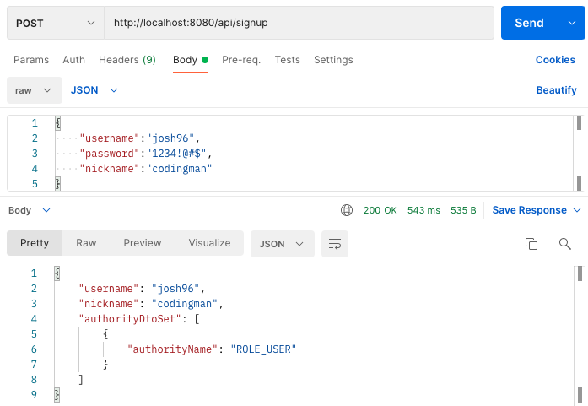Open the Tests tab

(x=287, y=60)
